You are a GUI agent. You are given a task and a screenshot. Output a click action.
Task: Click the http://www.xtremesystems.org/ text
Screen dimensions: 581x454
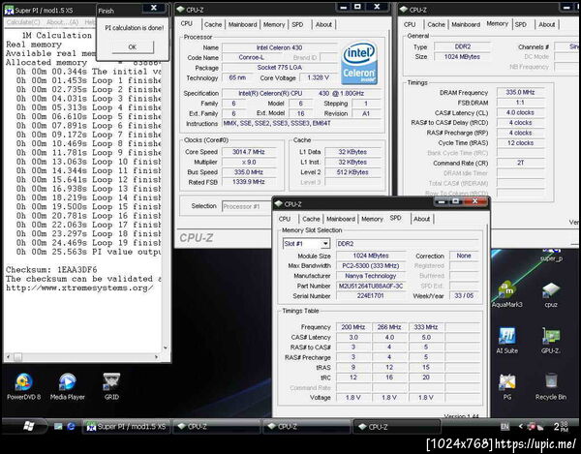[x=79, y=288]
